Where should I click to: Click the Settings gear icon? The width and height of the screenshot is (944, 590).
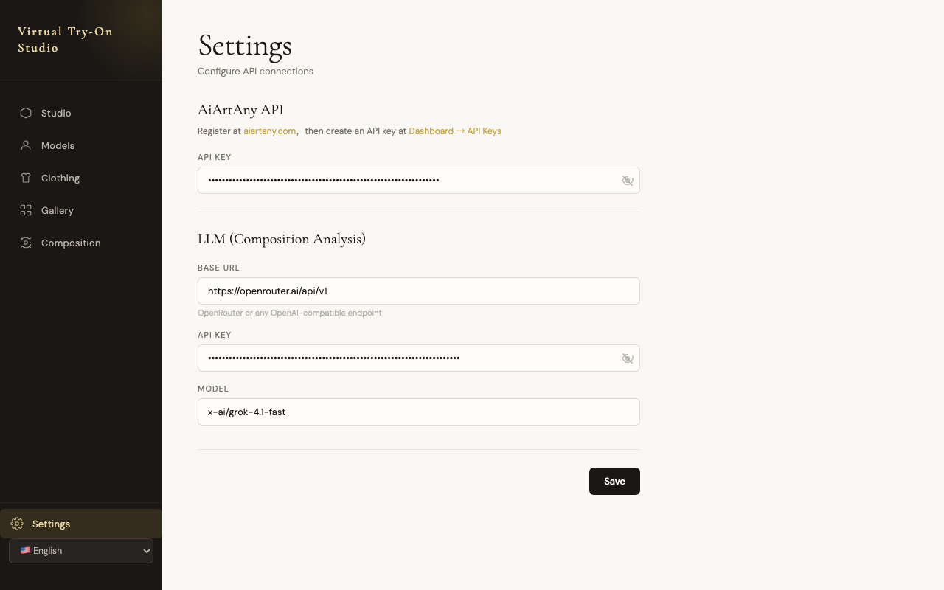click(17, 524)
